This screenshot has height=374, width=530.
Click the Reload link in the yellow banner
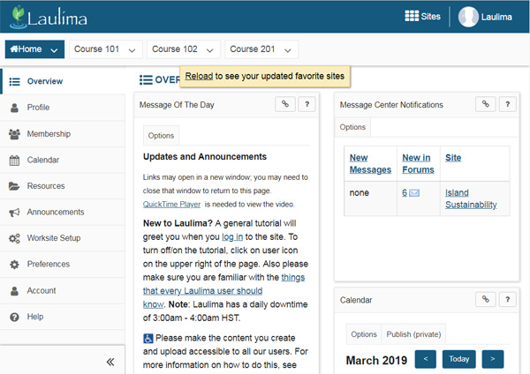coord(199,76)
